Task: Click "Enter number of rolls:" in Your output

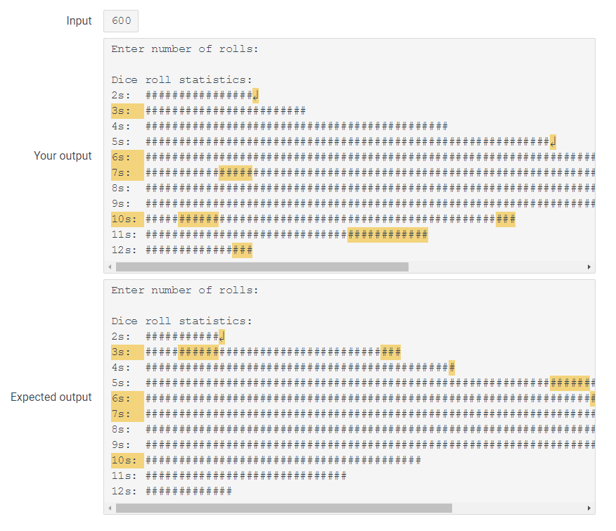Action: pyautogui.click(x=185, y=49)
